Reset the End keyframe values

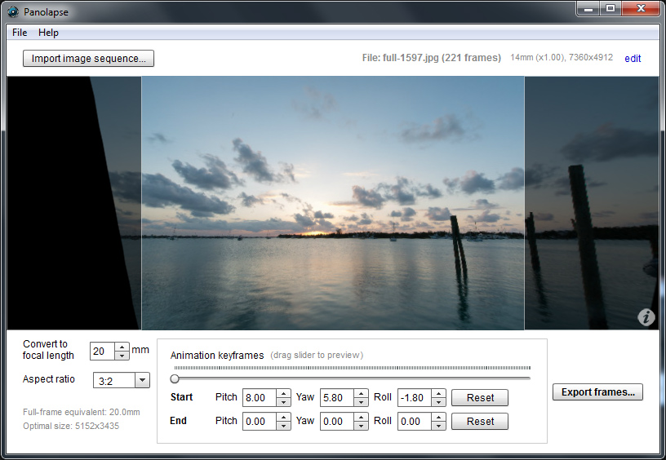point(480,422)
